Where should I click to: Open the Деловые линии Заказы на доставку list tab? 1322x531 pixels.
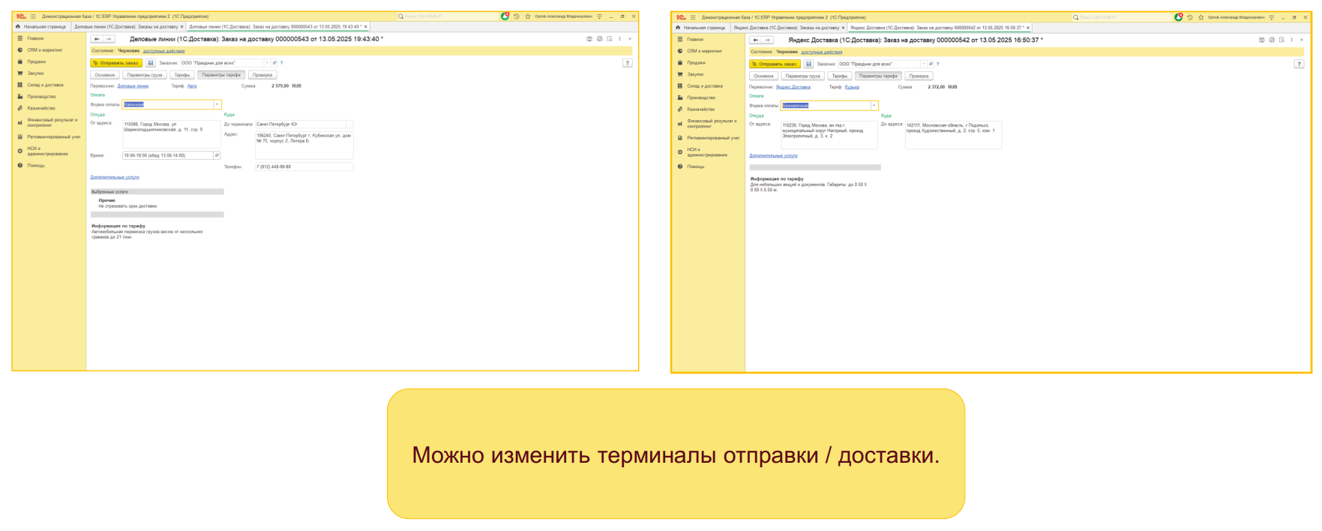(126, 27)
